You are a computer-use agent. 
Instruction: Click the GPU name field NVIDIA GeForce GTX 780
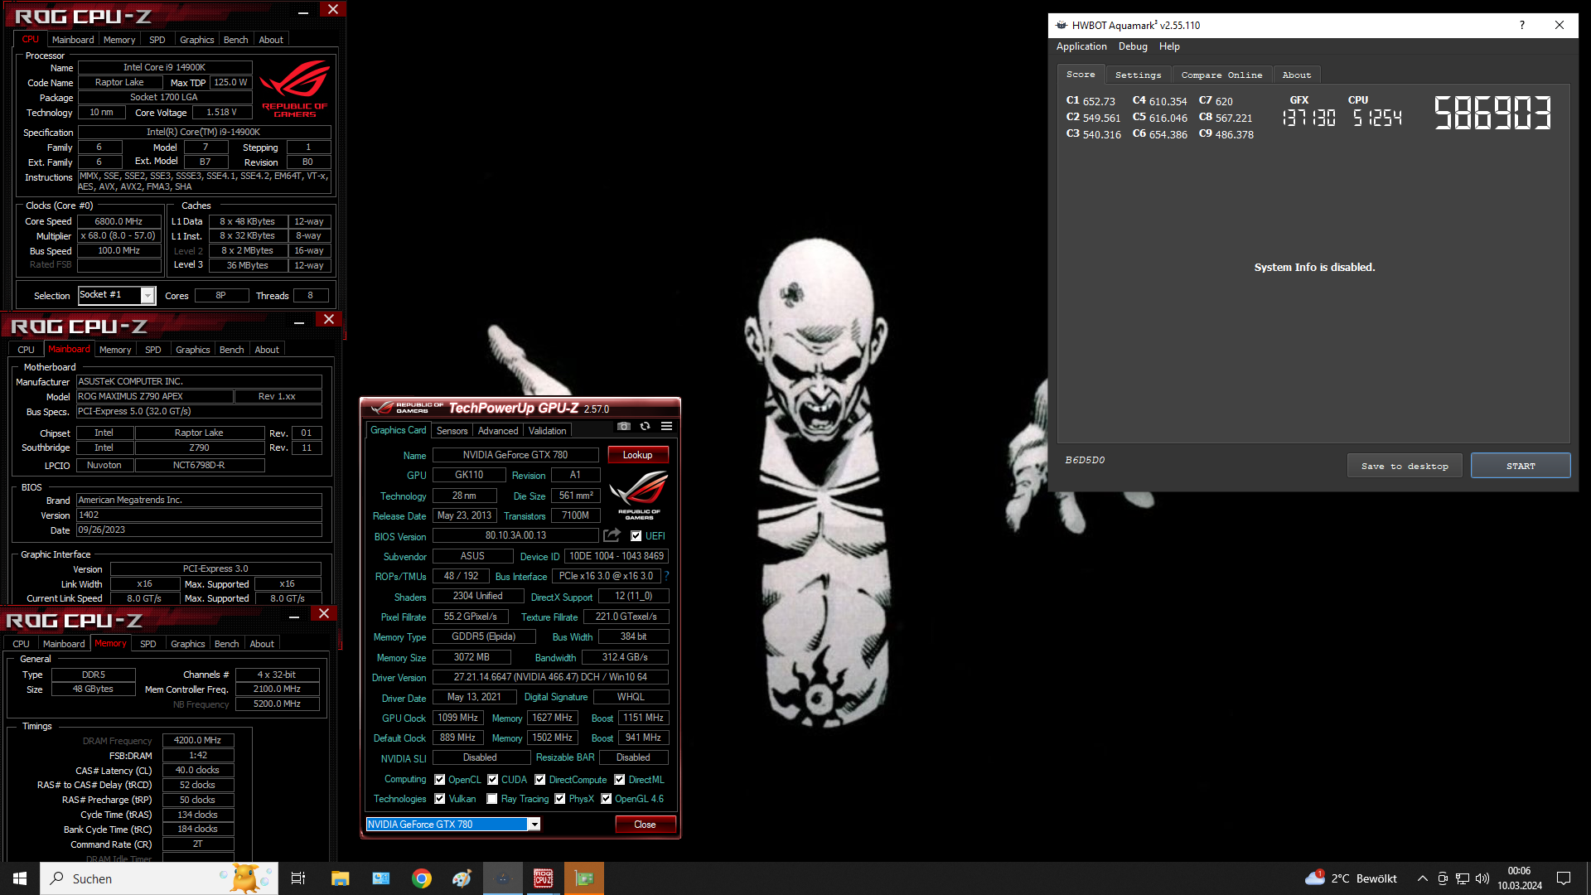point(515,455)
